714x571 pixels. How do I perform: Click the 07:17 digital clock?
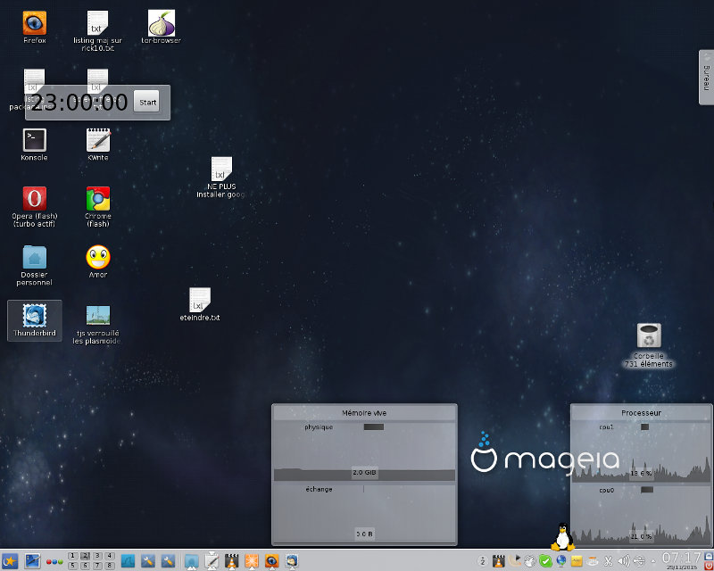pos(680,557)
